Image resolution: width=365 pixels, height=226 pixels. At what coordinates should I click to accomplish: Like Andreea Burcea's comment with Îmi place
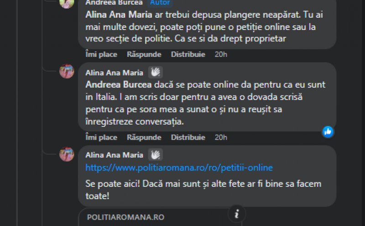[101, 54]
